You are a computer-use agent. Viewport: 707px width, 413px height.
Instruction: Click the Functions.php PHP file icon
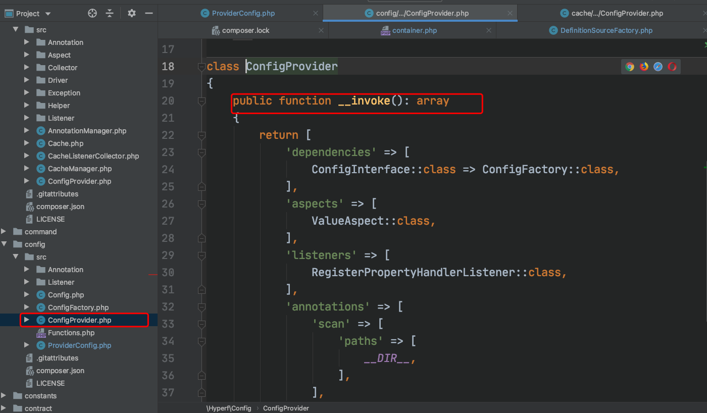[41, 333]
